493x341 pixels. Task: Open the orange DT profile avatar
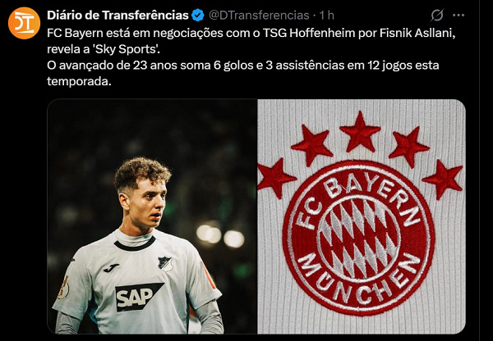(x=24, y=23)
